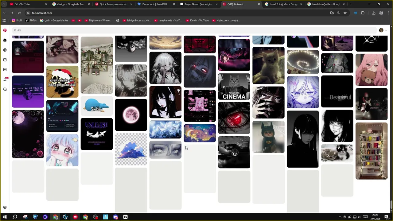
Task: Click the browser forward arrow
Action: (12, 13)
